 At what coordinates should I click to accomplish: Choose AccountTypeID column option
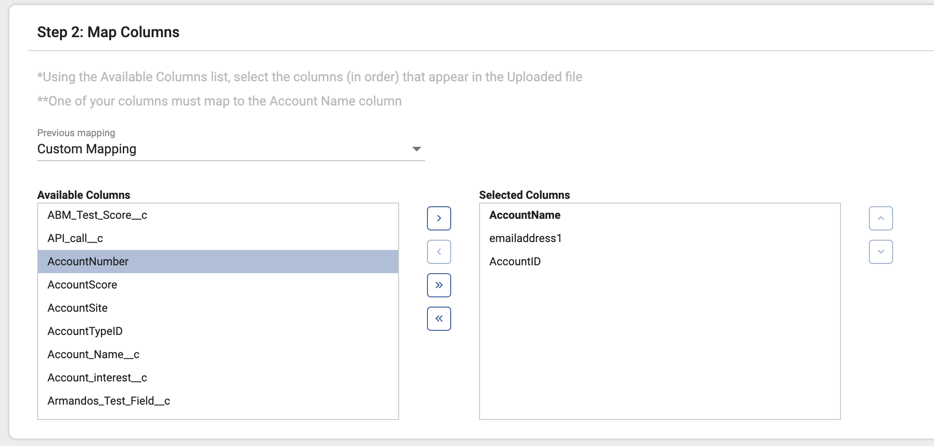[85, 331]
